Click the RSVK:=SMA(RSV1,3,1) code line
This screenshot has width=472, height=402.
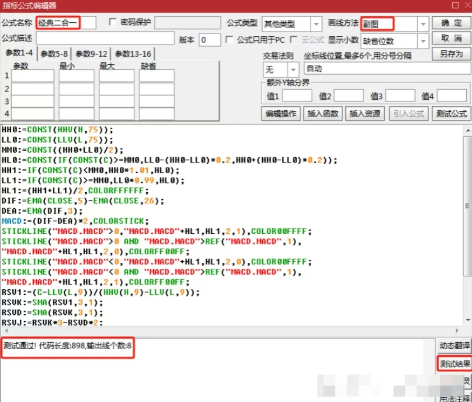click(x=52, y=302)
